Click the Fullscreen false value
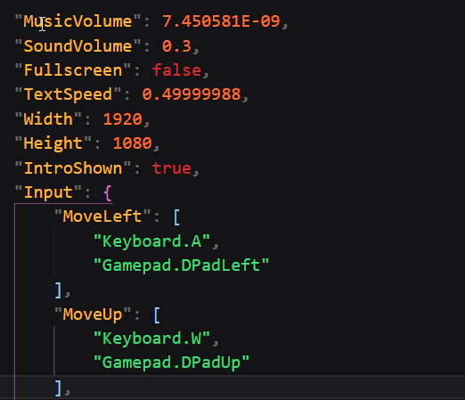The height and width of the screenshot is (400, 465). [x=176, y=70]
